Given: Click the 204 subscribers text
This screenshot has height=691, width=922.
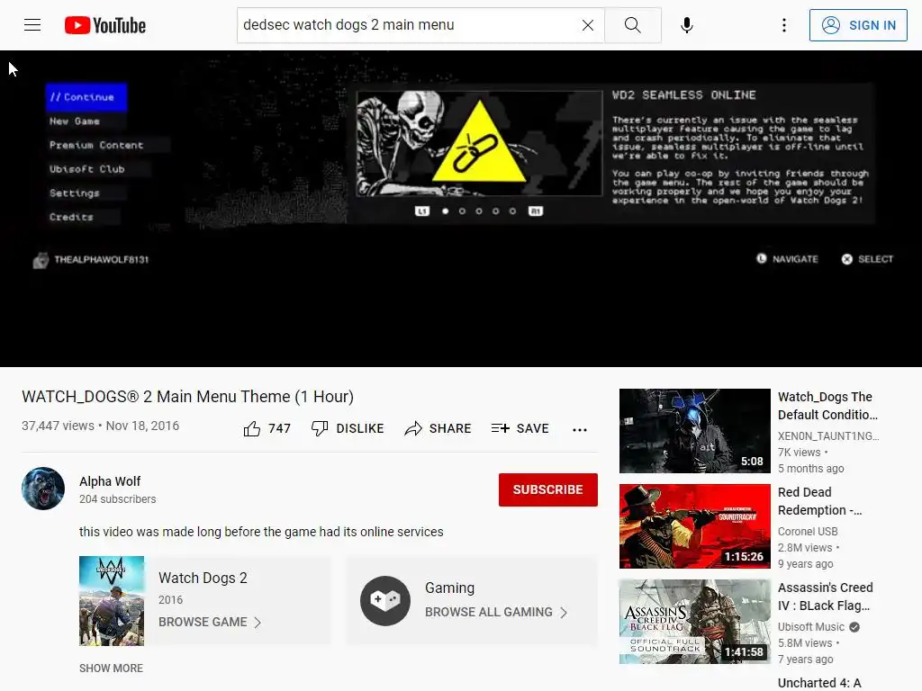Looking at the screenshot, I should coord(118,498).
